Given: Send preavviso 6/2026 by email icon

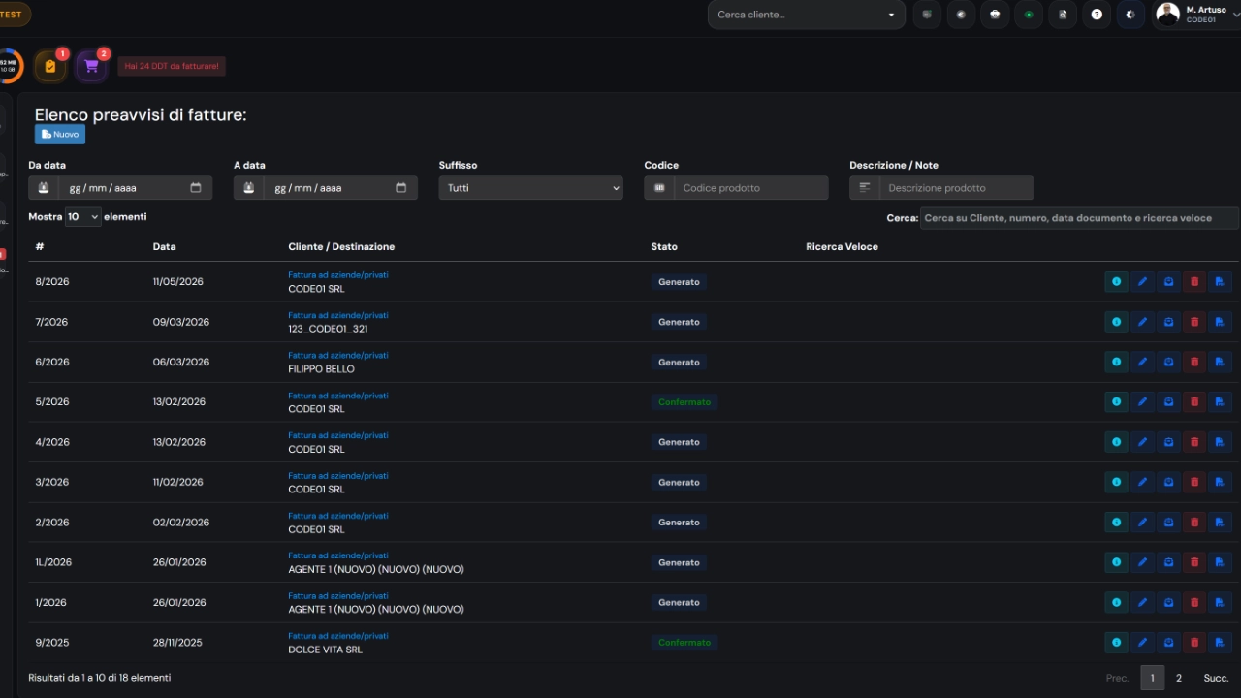Looking at the screenshot, I should point(1168,362).
